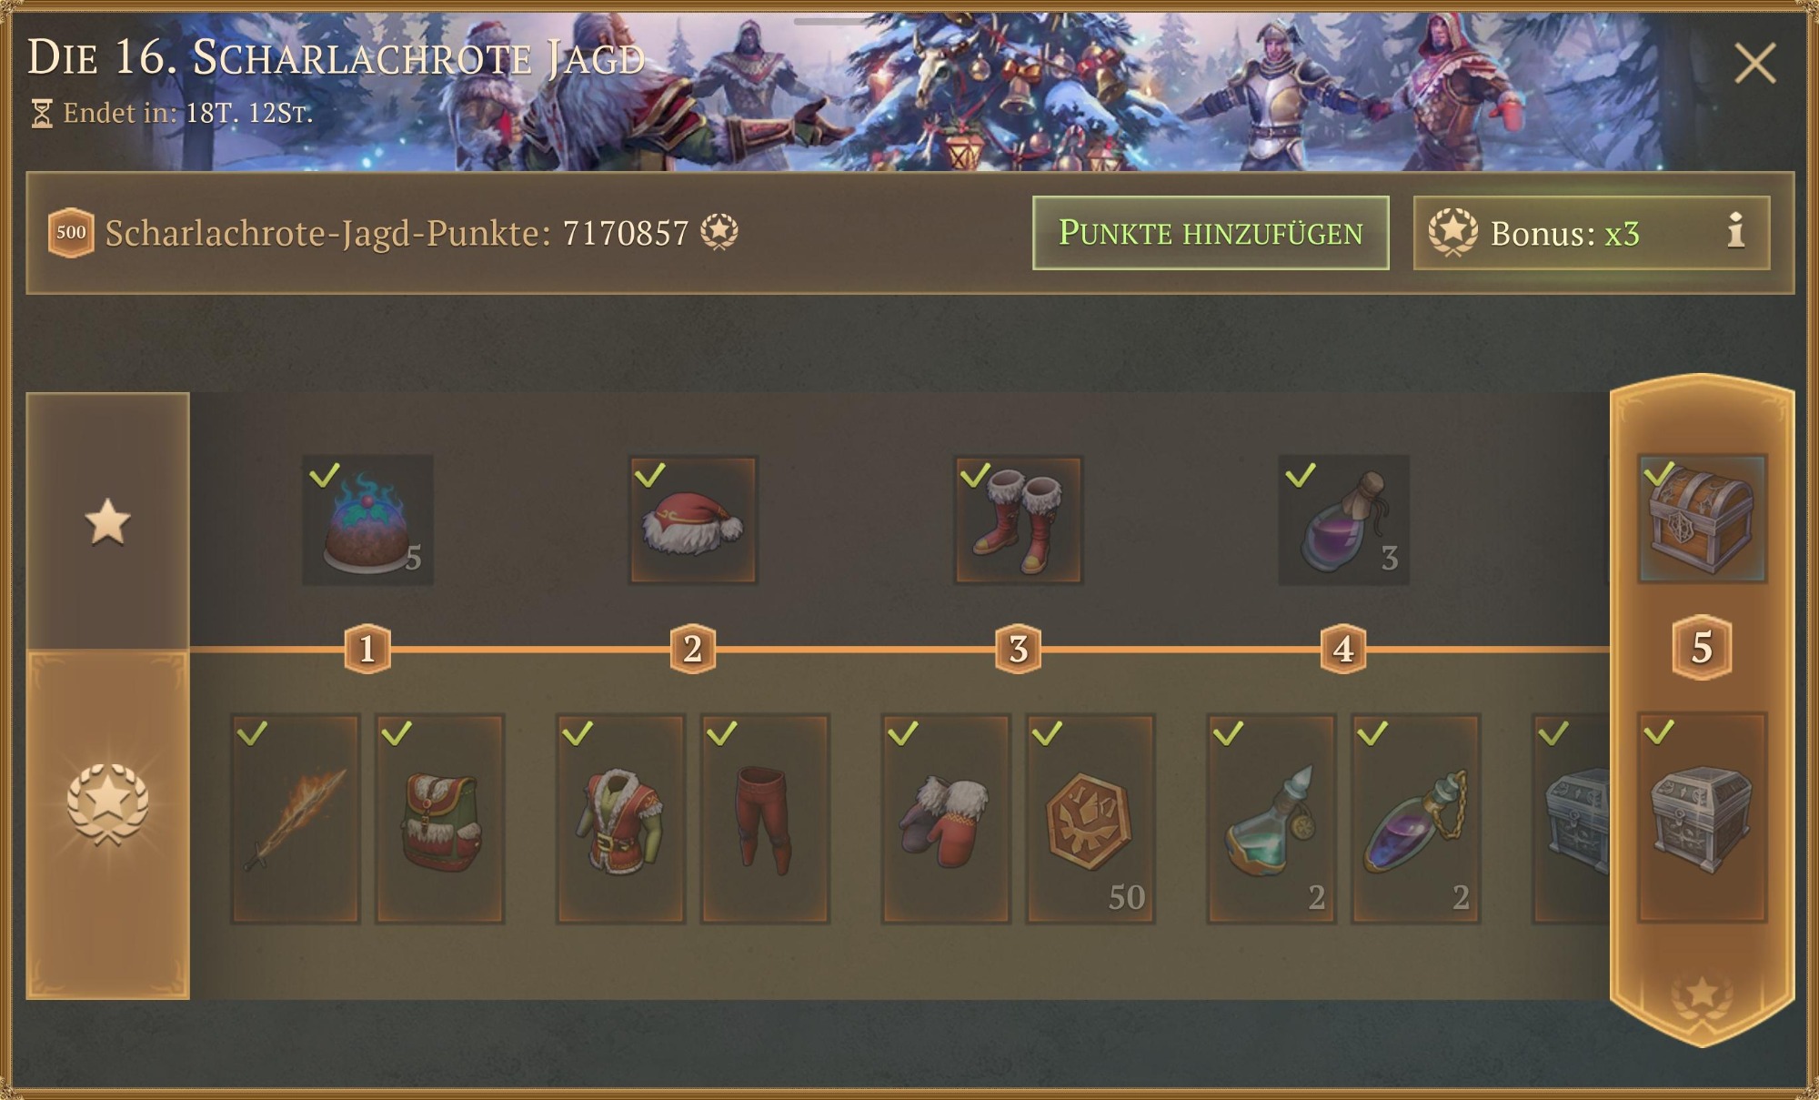Click the Christmas pudding reward icon

[367, 520]
